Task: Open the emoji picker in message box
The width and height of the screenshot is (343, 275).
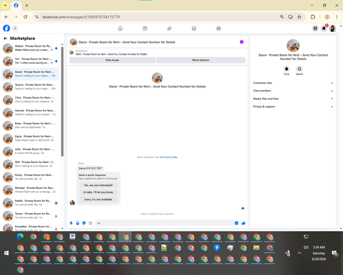Action: click(237, 223)
